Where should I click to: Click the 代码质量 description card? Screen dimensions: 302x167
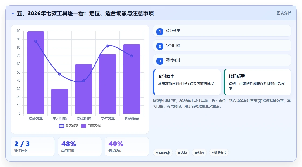[x=257, y=82]
